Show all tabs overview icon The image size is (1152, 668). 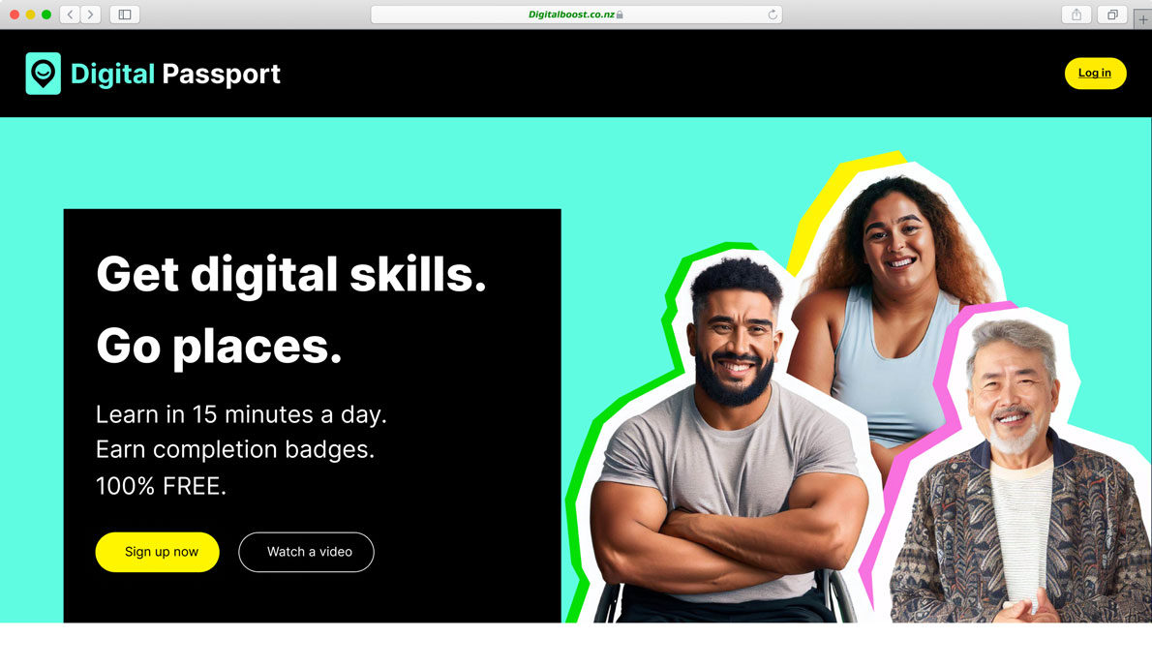pyautogui.click(x=1112, y=15)
